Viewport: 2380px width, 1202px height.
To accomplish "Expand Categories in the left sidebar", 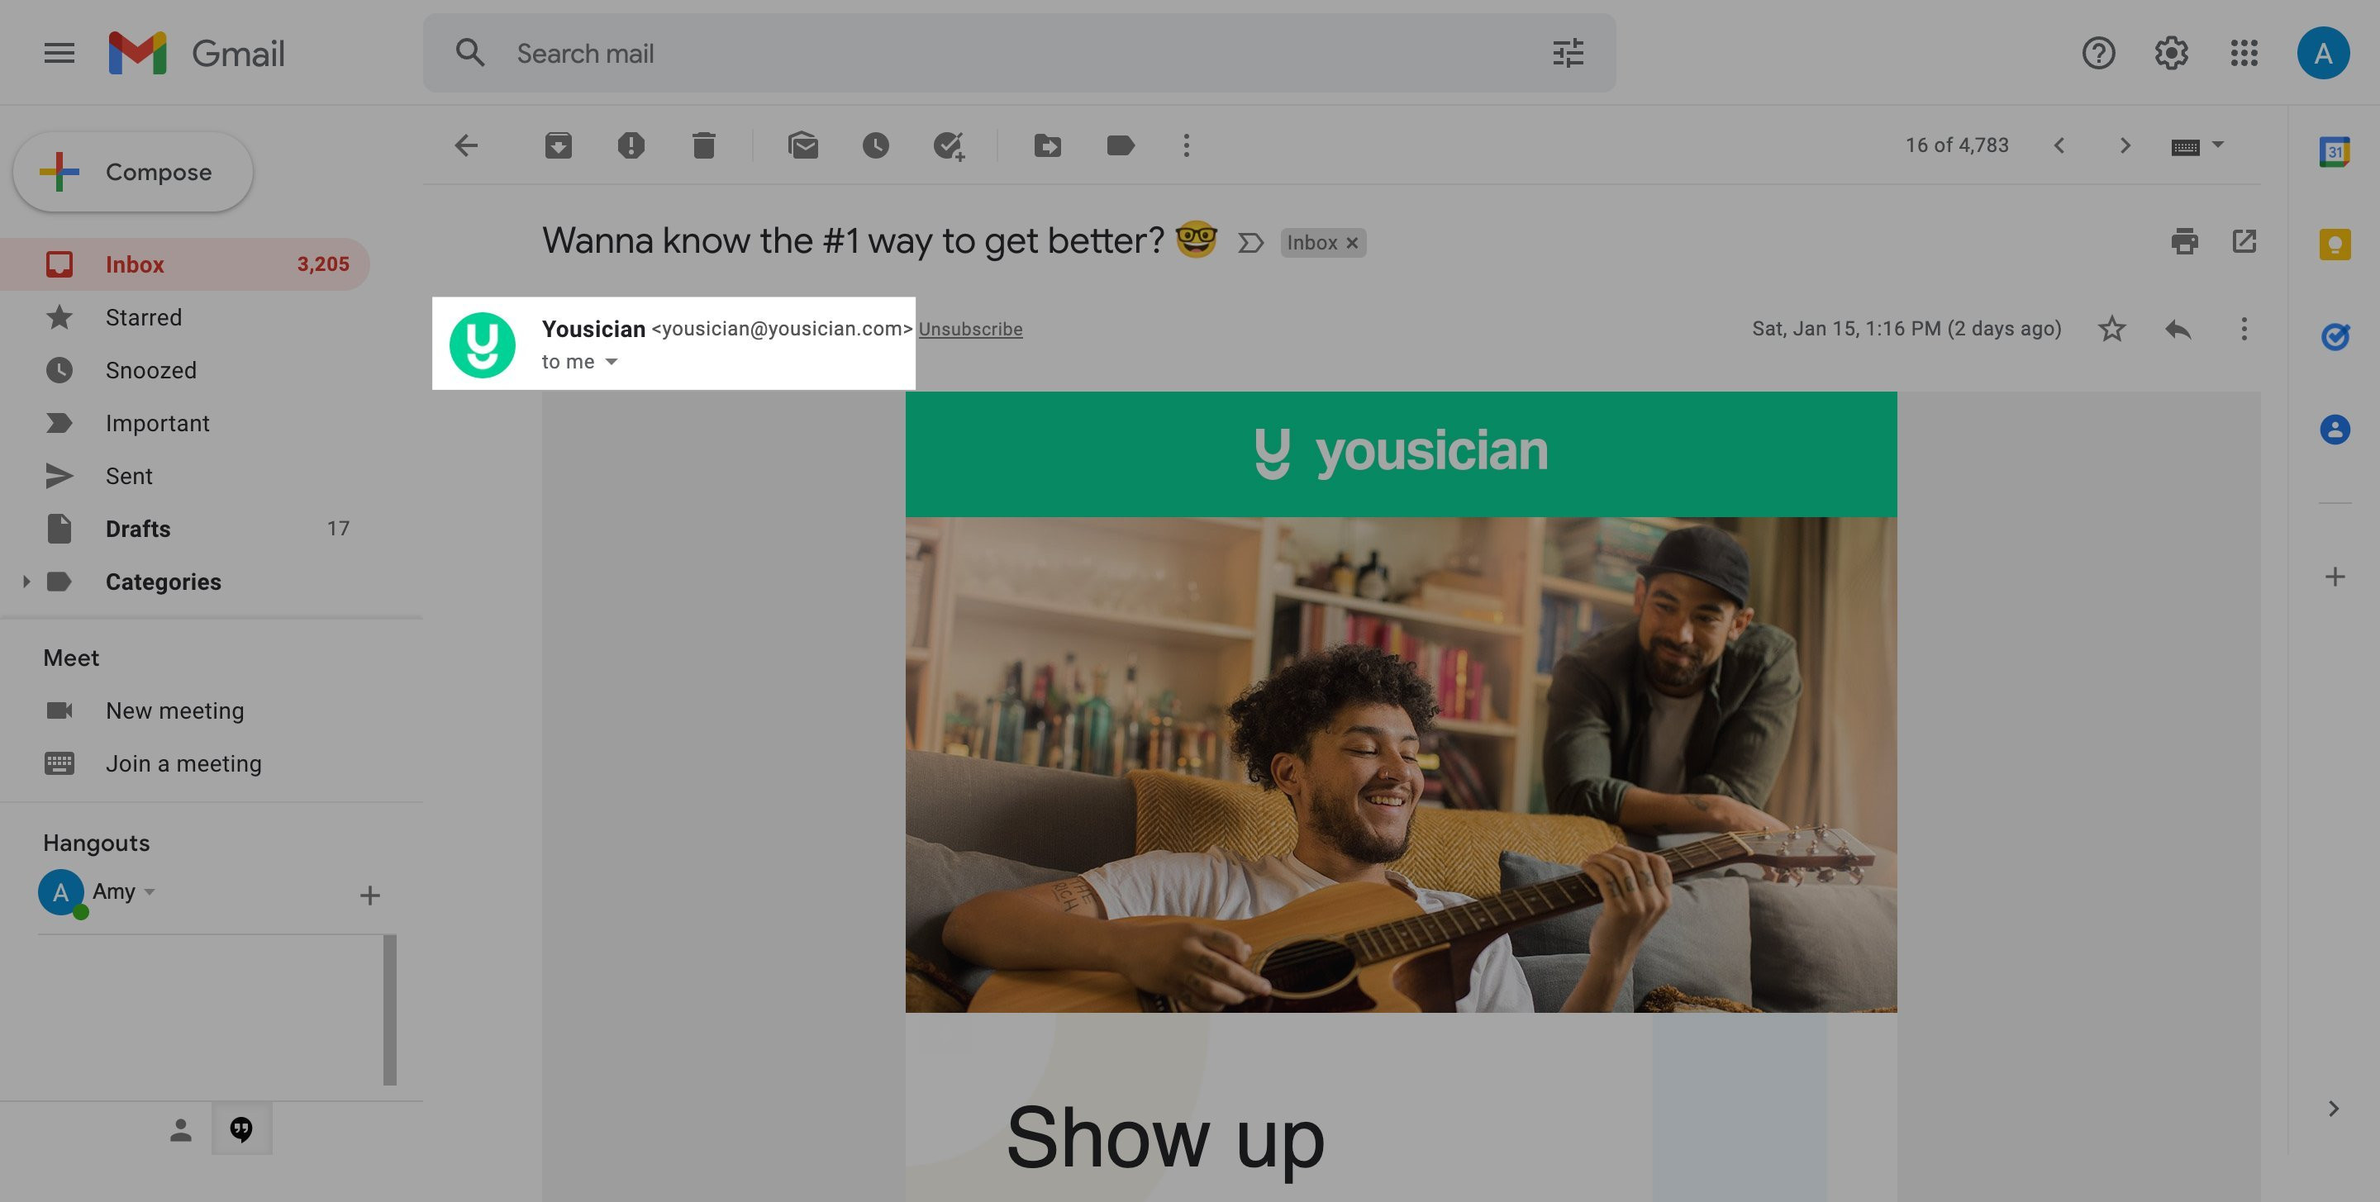I will tap(26, 581).
